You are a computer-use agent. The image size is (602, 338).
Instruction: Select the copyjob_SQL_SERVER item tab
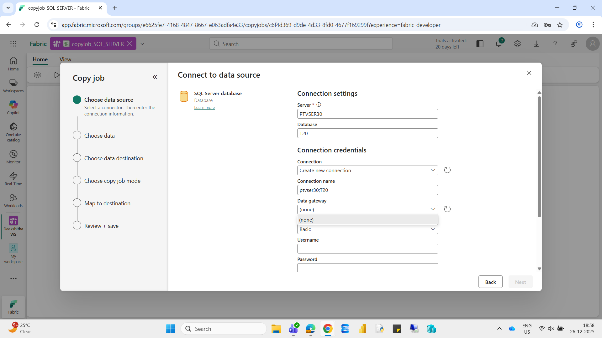[x=93, y=44]
